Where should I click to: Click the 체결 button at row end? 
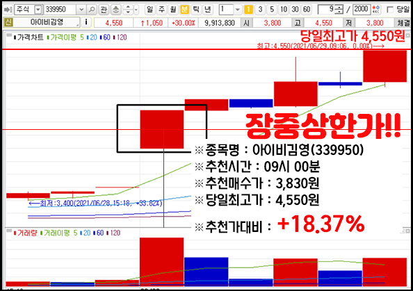coord(403,23)
